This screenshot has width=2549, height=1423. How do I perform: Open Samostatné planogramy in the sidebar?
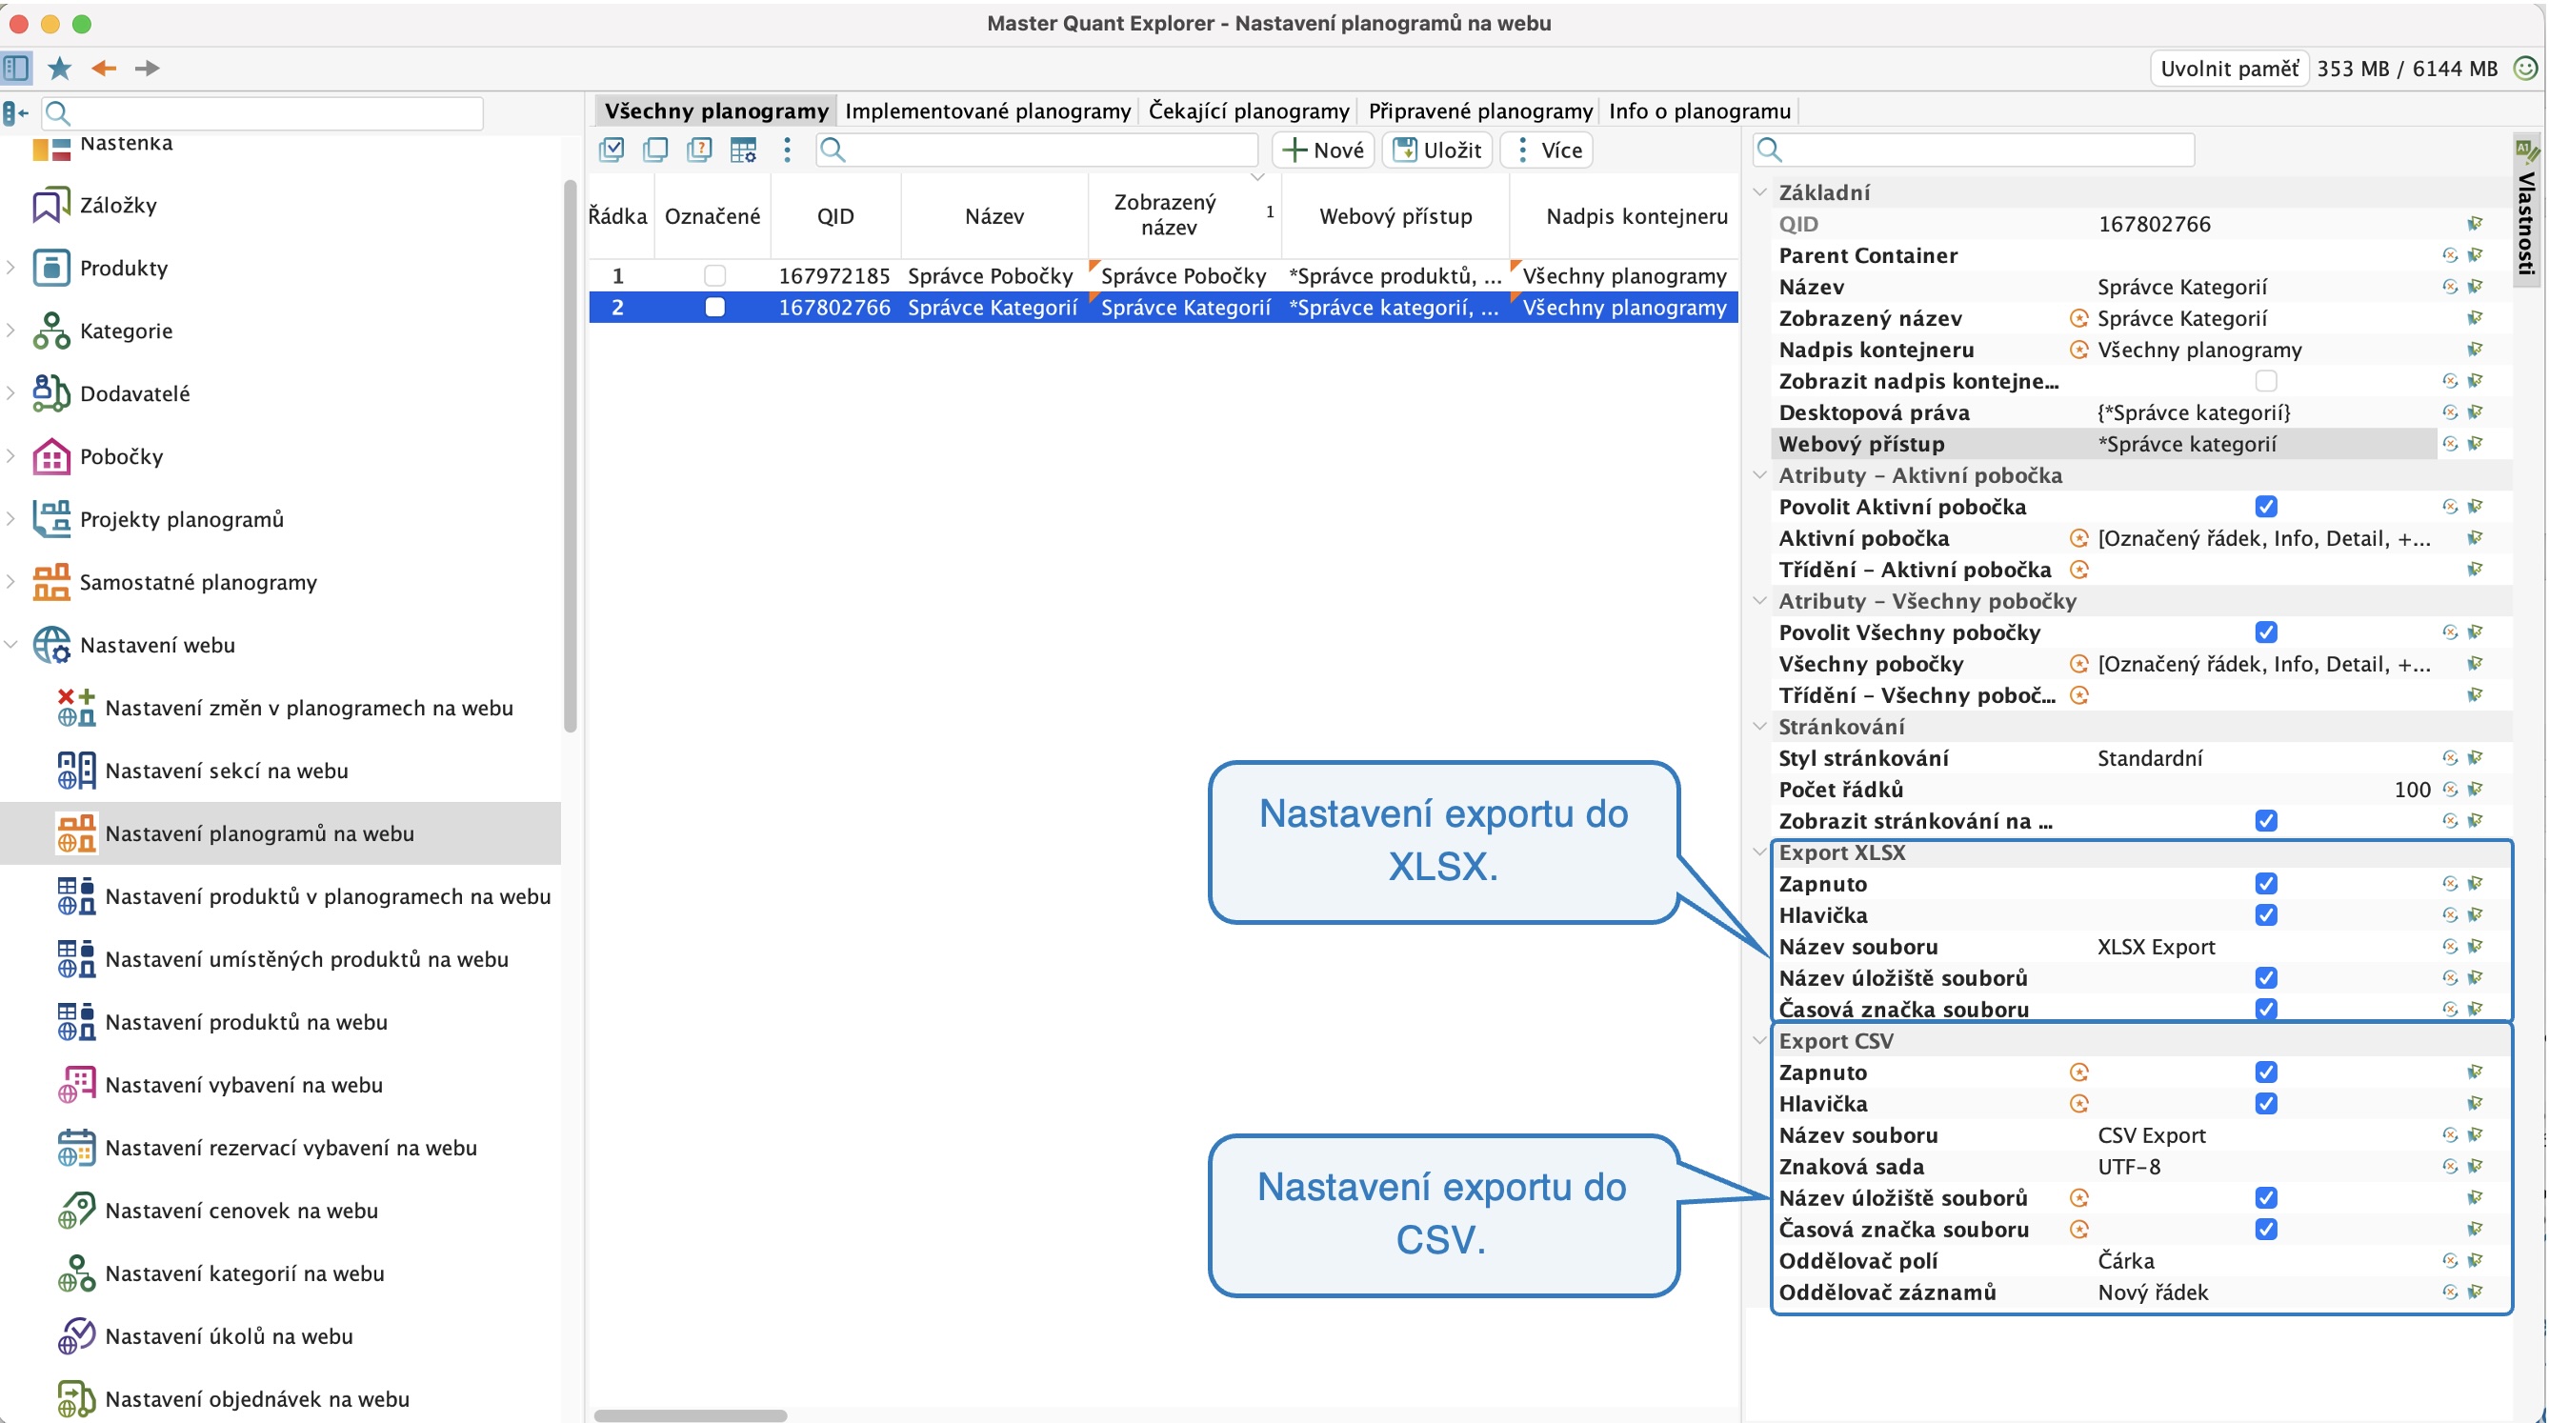tap(198, 582)
